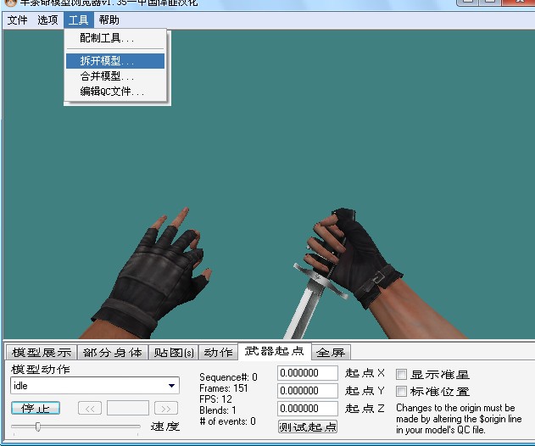Enable the 显示准星 checkbox
Image resolution: width=535 pixels, height=446 pixels.
point(402,374)
